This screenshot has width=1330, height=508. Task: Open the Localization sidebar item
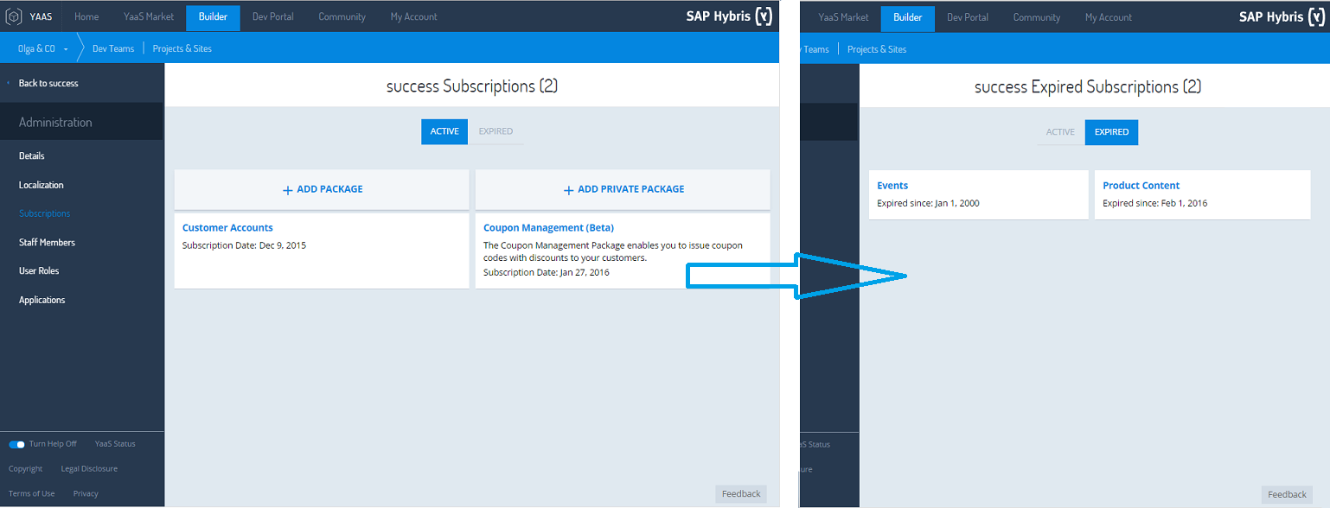pyautogui.click(x=42, y=185)
